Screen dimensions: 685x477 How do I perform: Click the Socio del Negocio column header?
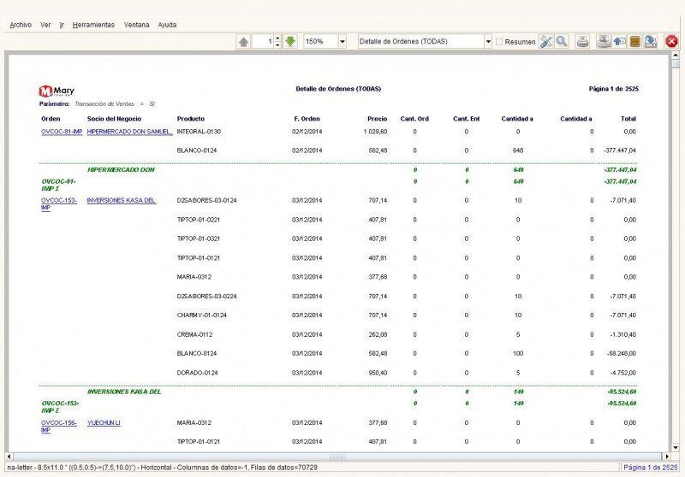[114, 119]
